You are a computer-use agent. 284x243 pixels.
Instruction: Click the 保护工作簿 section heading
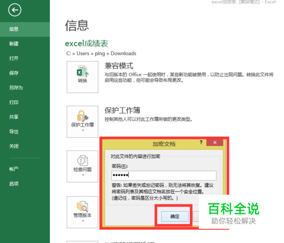click(x=123, y=110)
